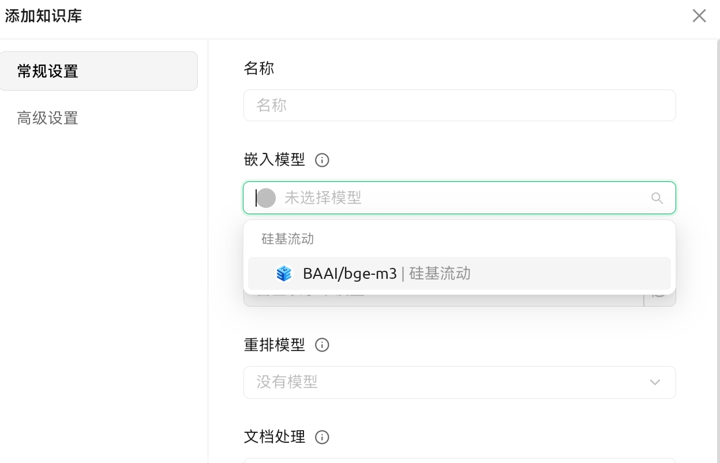Focus the 未选择模型 embedding model selector
Image resolution: width=720 pixels, height=463 pixels.
tap(450, 198)
